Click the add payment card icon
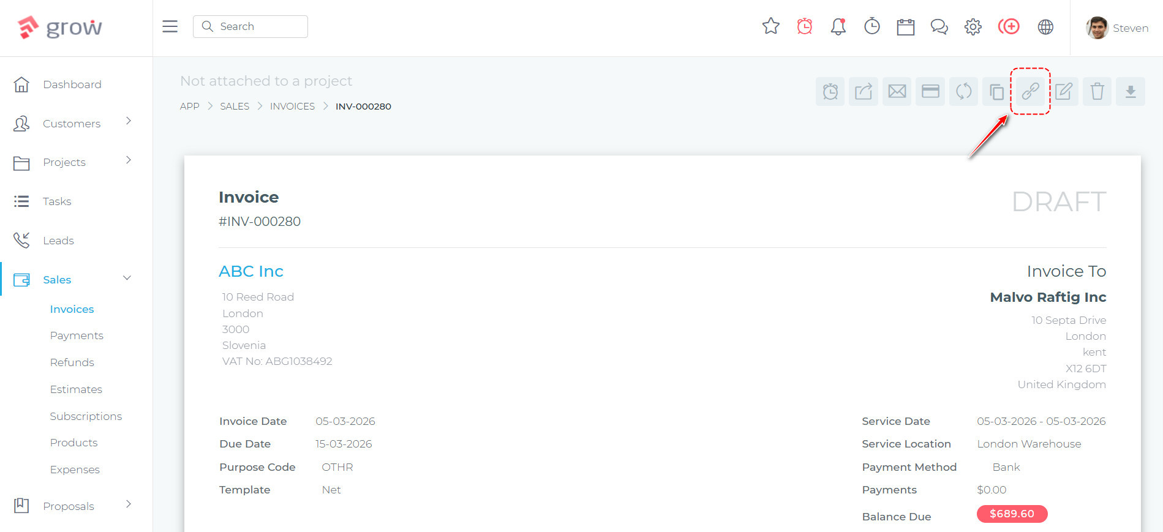The image size is (1163, 532). [930, 92]
